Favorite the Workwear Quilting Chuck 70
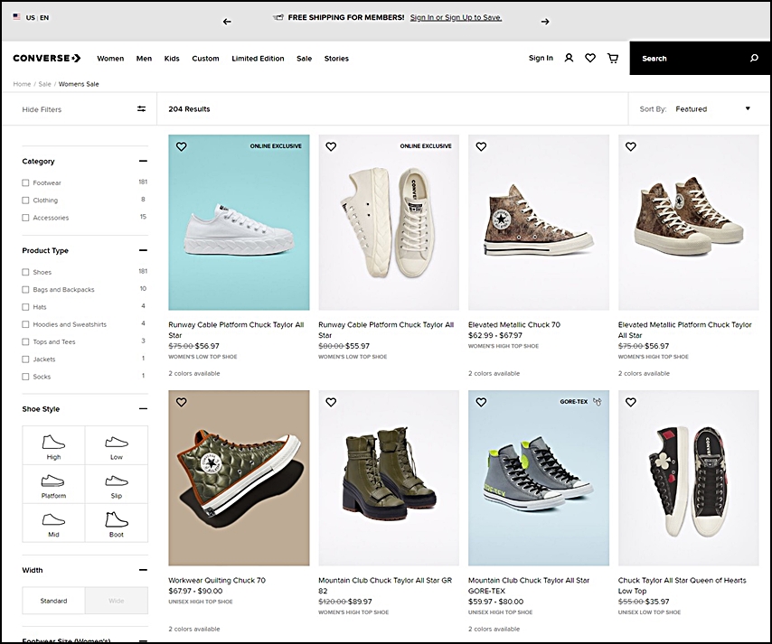The image size is (772, 644). (181, 403)
